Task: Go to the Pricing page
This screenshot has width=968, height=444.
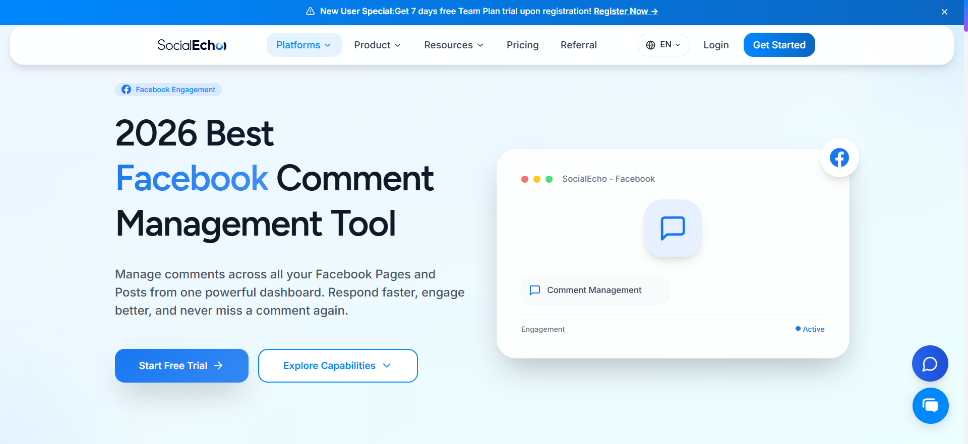Action: tap(522, 45)
